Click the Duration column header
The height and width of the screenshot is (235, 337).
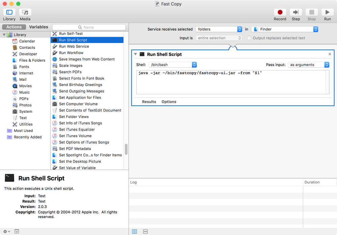point(320,182)
